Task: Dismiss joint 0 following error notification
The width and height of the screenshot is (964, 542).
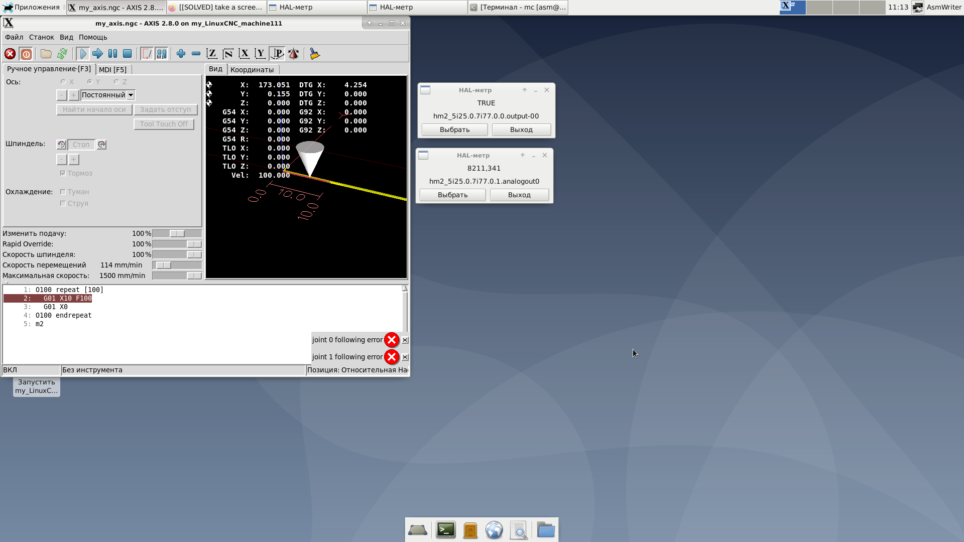Action: pos(405,340)
